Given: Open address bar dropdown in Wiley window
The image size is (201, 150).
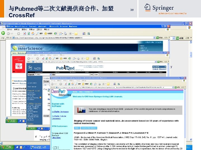Looking at the screenshot, I should tap(154, 37).
